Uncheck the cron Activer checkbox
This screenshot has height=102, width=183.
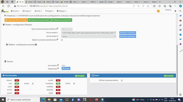point(33,84)
